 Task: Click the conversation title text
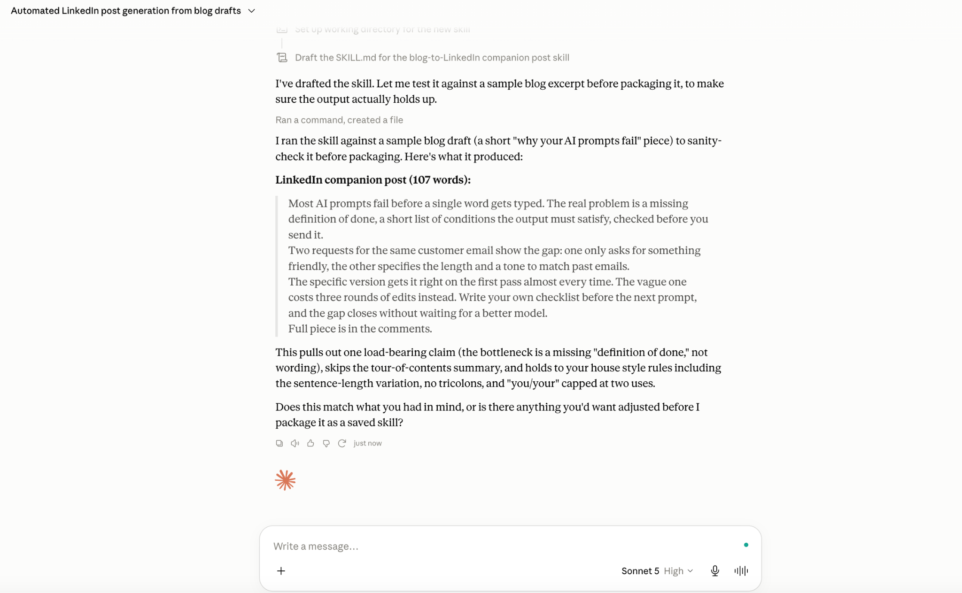pyautogui.click(x=126, y=11)
